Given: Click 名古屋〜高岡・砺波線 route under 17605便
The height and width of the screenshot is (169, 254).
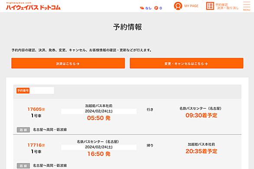Looking at the screenshot, I should [x=50, y=130].
